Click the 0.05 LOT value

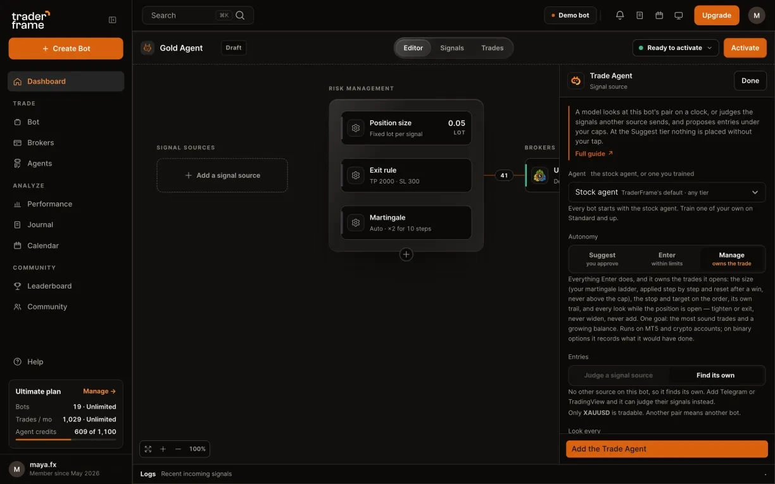click(x=457, y=127)
